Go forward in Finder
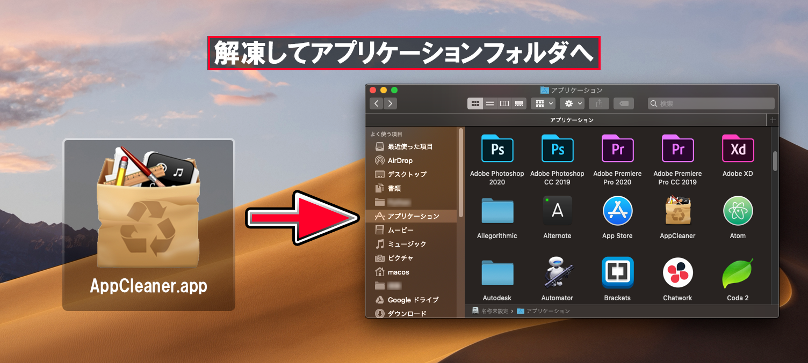808x363 pixels. 391,103
